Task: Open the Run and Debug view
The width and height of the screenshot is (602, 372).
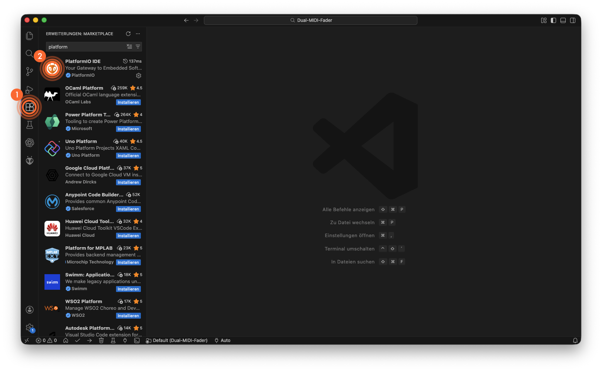Action: [x=30, y=89]
